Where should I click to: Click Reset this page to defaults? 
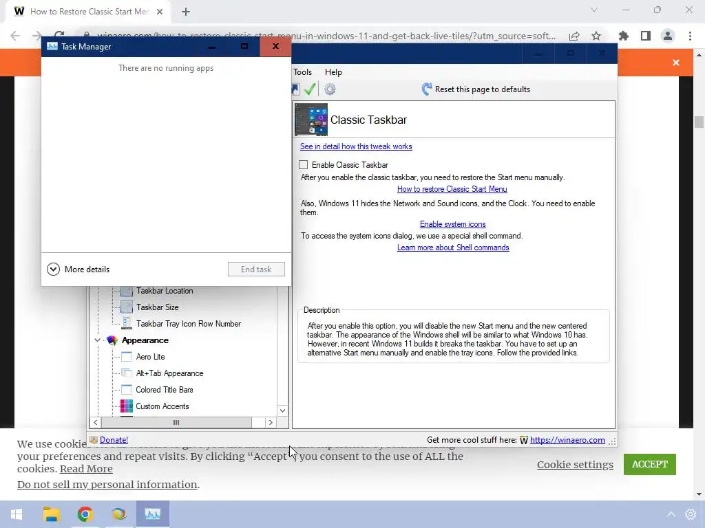[476, 89]
